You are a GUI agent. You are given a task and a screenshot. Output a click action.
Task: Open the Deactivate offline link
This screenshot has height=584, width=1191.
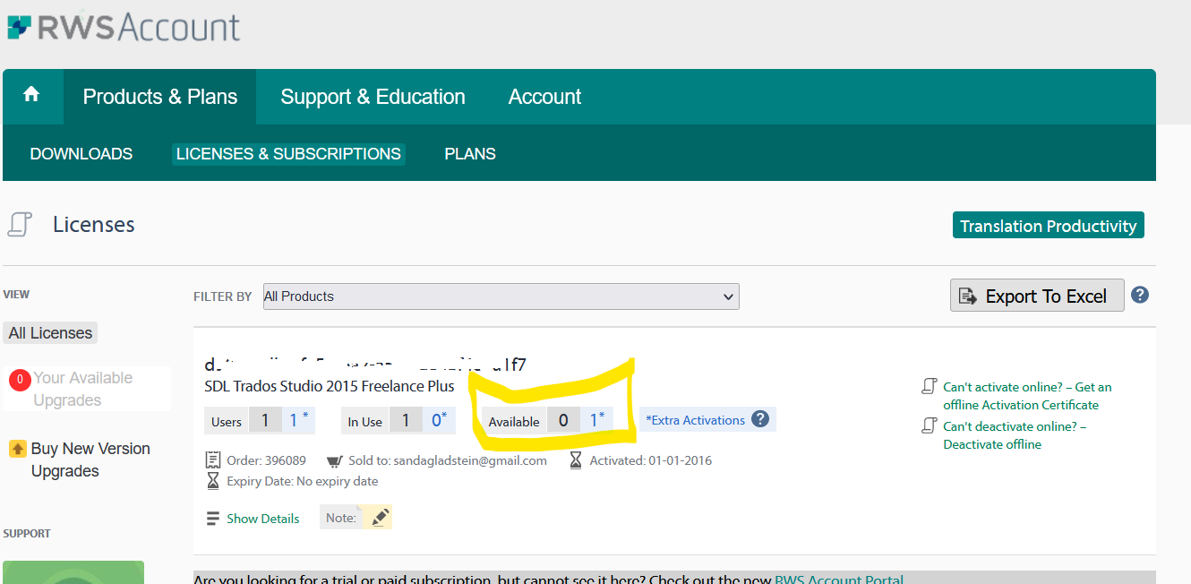[1015, 435]
